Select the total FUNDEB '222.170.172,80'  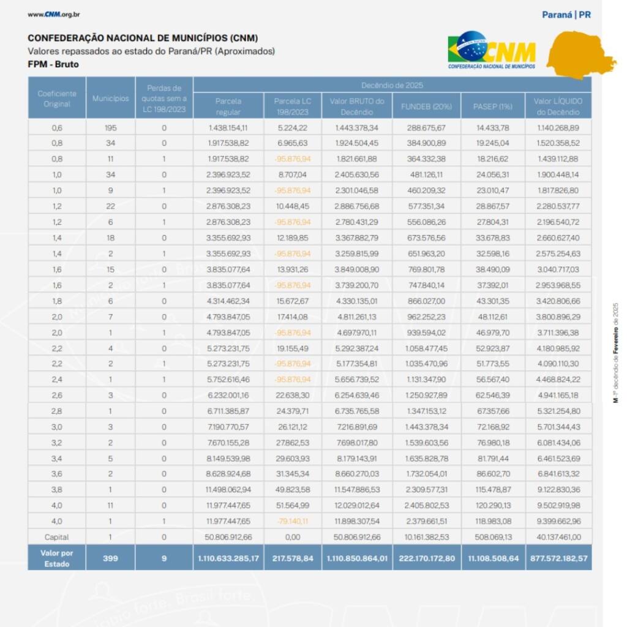click(x=426, y=558)
